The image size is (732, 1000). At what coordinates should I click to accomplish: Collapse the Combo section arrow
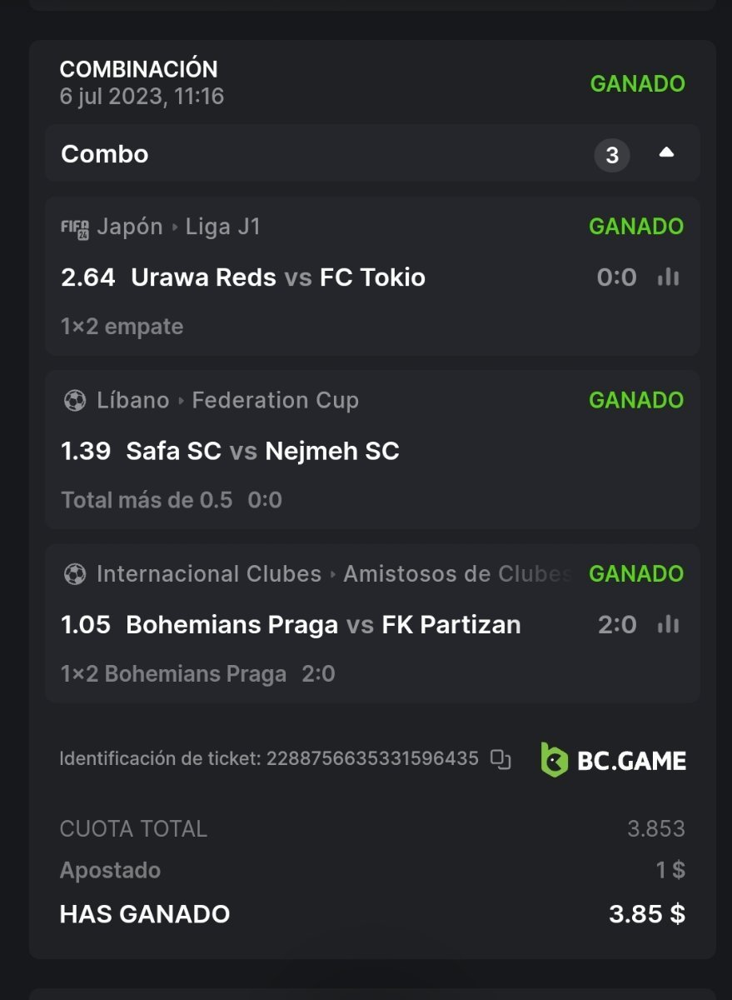[666, 153]
